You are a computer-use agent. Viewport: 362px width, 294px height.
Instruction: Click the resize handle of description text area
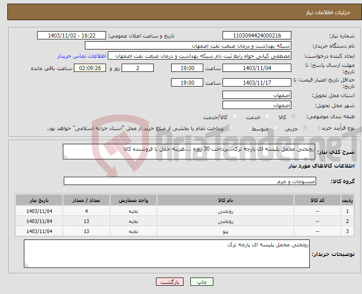[x=66, y=157]
